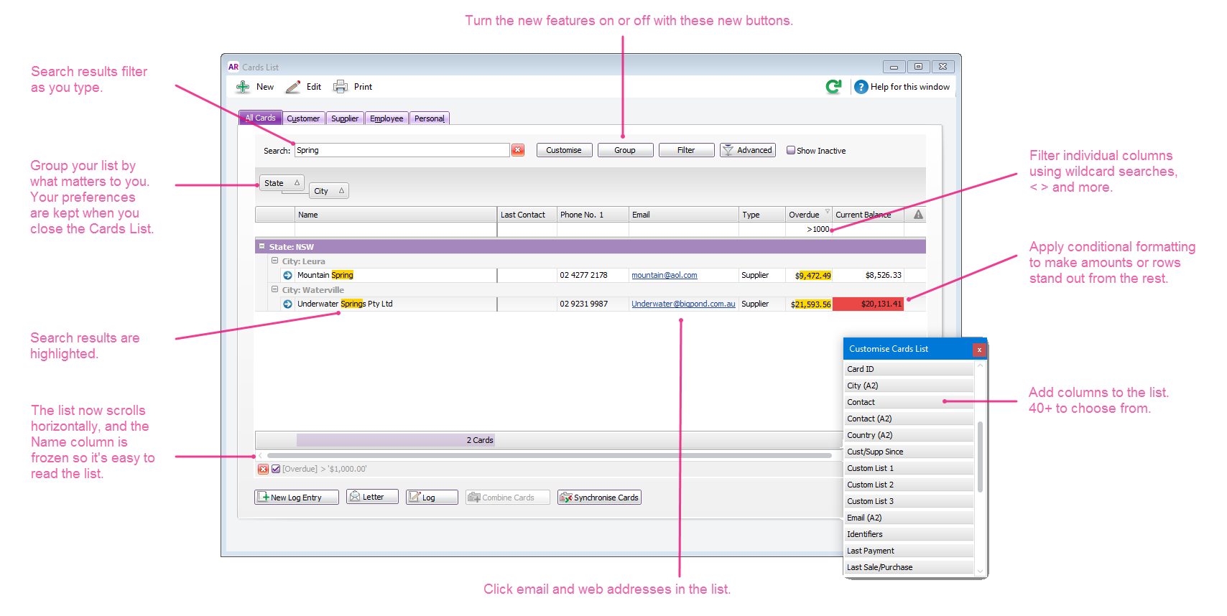Click the Filter button
This screenshot has height=616, width=1227.
pos(686,150)
